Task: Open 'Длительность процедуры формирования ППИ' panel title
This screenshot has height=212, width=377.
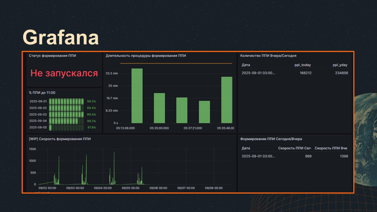Action: point(146,56)
